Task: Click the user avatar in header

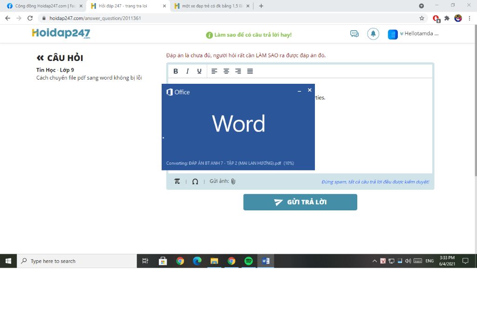Action: point(393,34)
